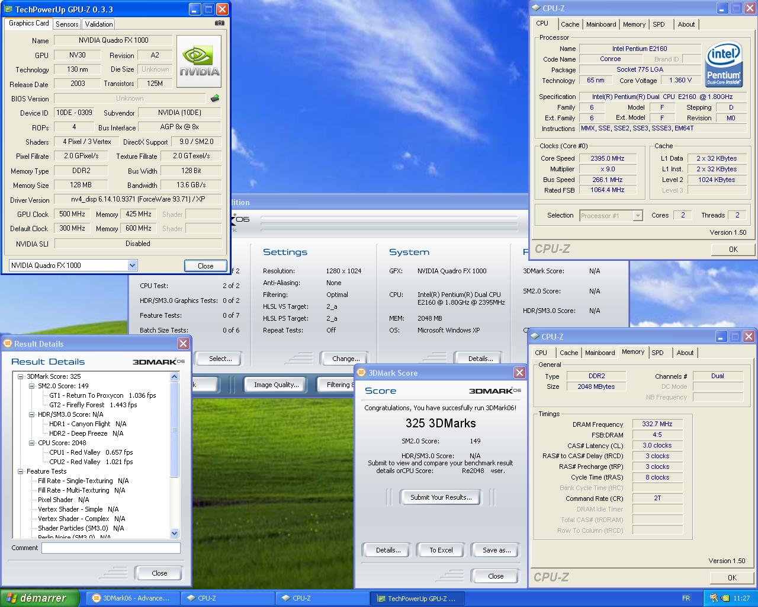
Task: Close the 3DMark Score window with X
Action: 519,373
